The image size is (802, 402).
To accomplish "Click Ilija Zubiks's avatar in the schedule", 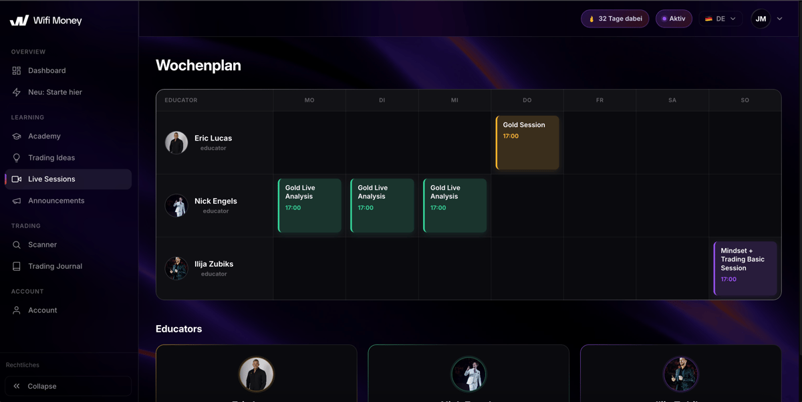I will (x=176, y=268).
